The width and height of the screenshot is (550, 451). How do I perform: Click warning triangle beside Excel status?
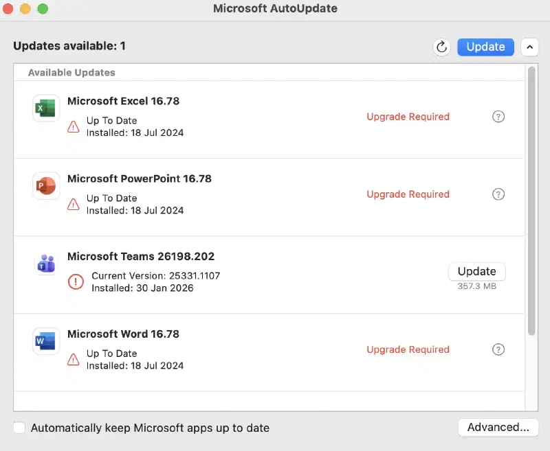[73, 127]
